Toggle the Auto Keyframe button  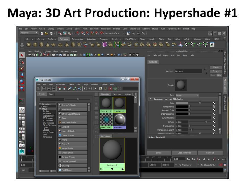(221, 165)
